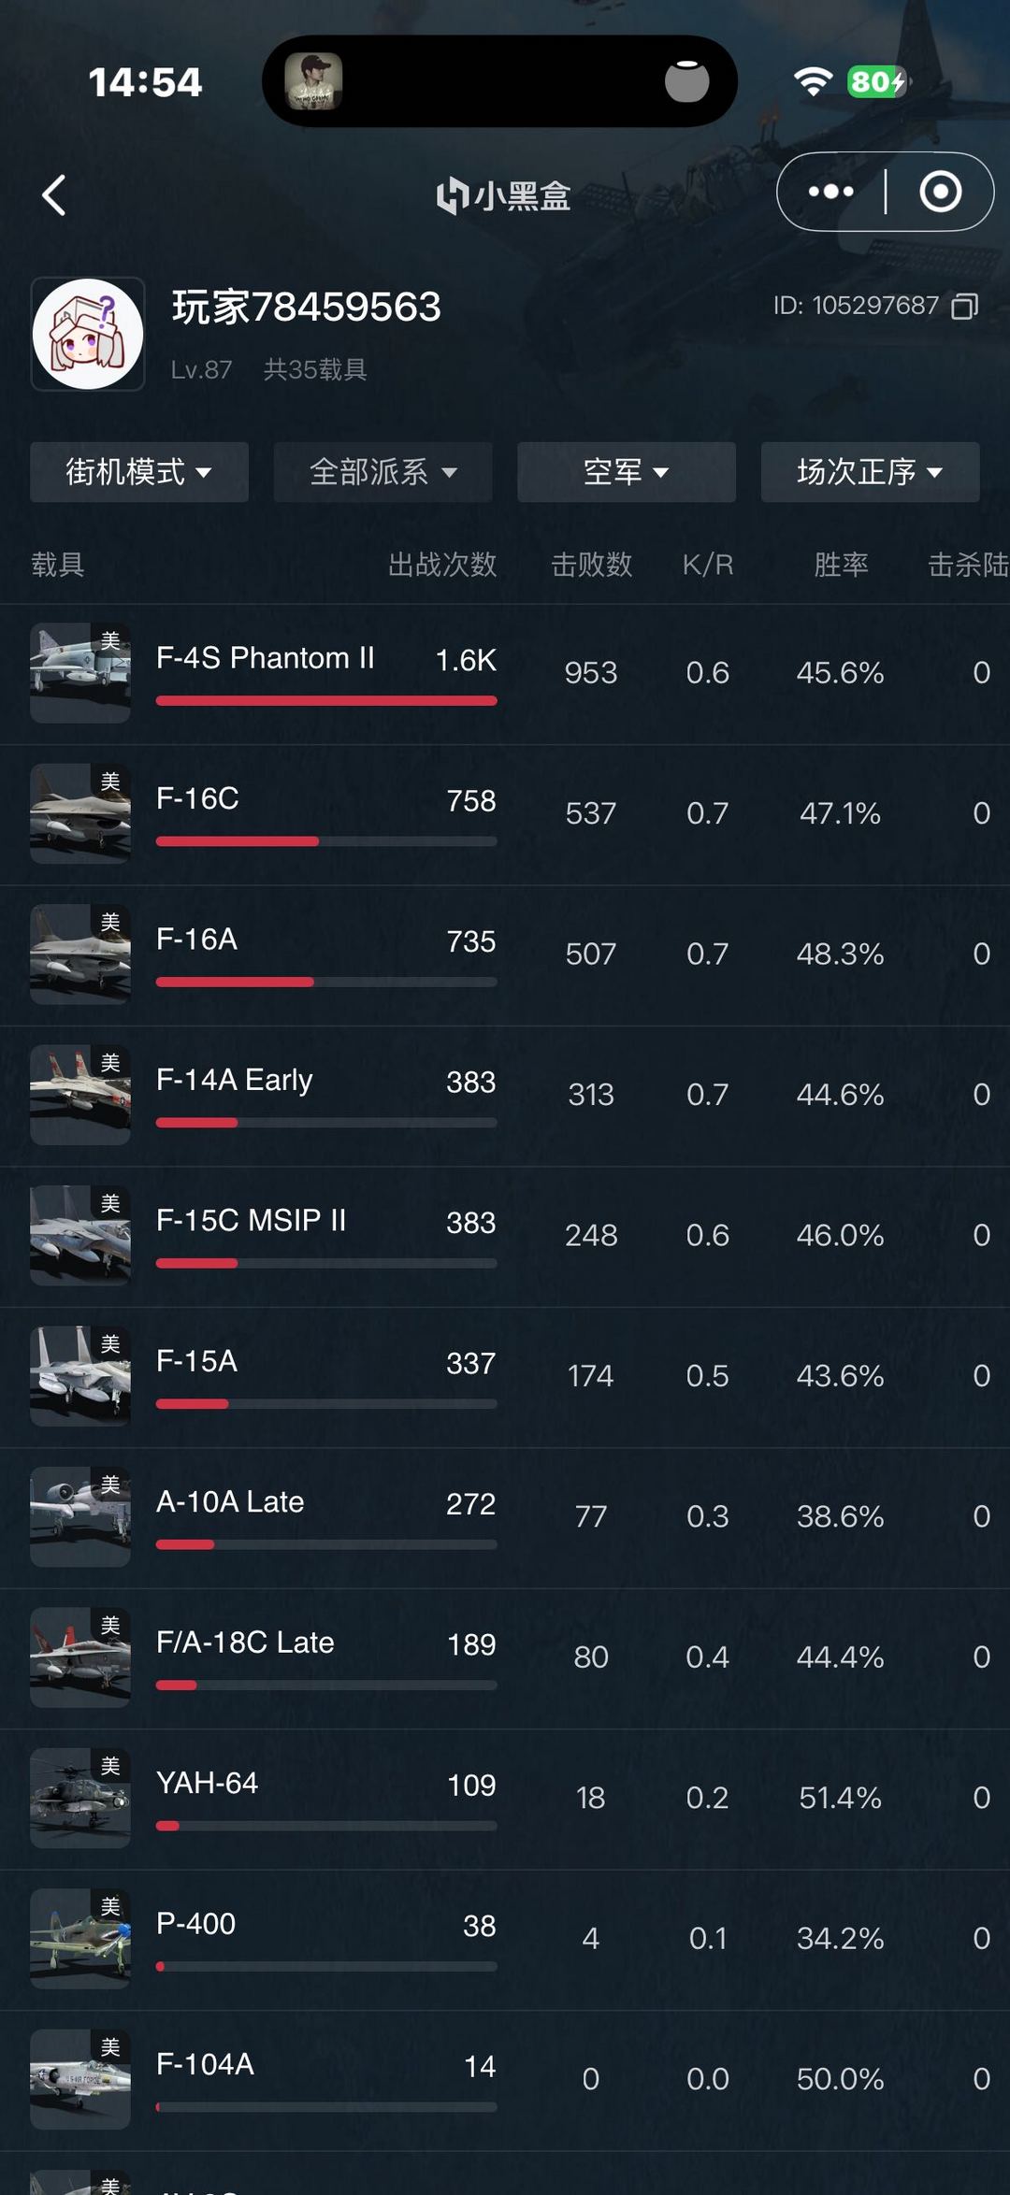Open the 全部派系 faction dropdown

[x=382, y=472]
